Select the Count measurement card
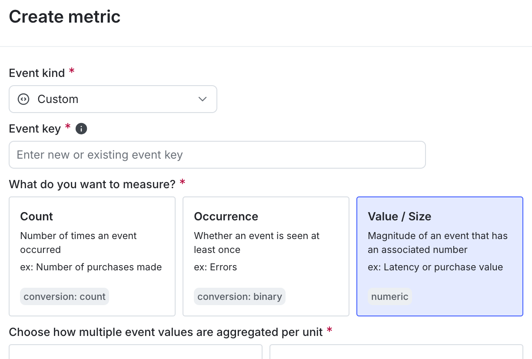Viewport: 532px width, 359px height. (x=92, y=256)
